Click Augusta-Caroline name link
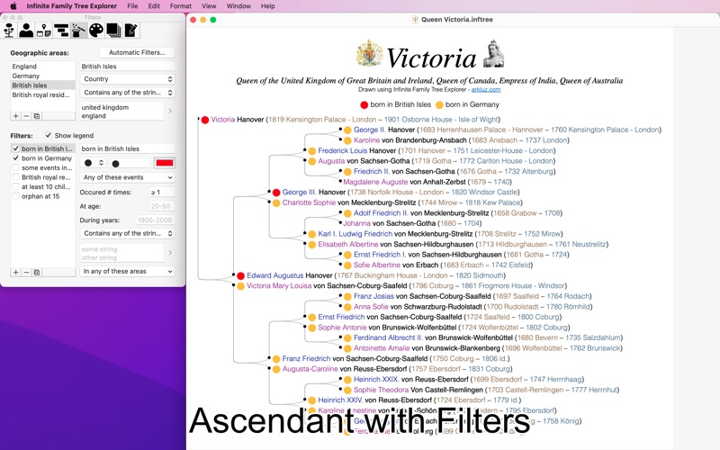Image resolution: width=720 pixels, height=450 pixels. pos(310,369)
